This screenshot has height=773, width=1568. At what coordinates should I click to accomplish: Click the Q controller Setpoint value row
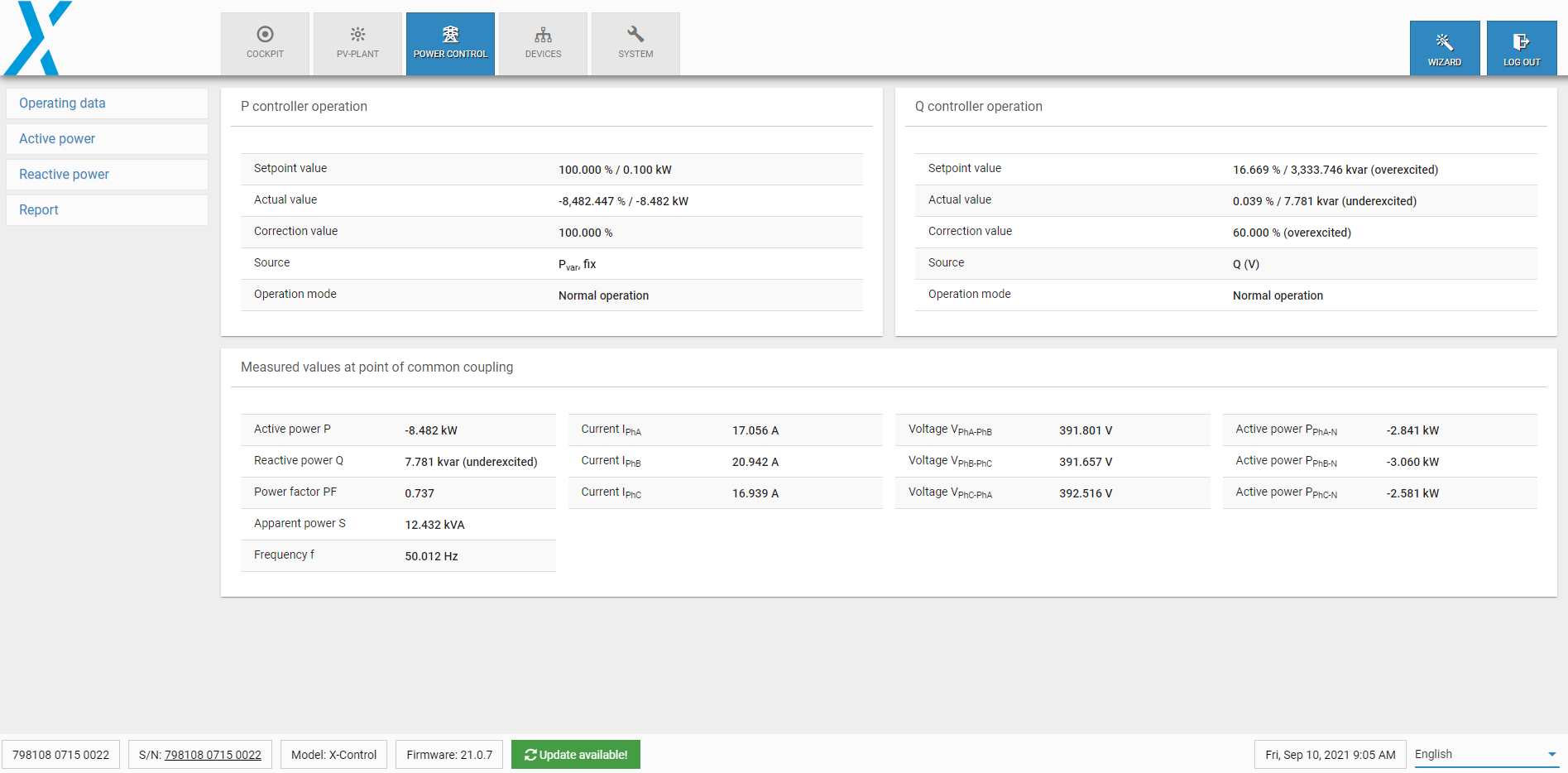coord(1225,169)
